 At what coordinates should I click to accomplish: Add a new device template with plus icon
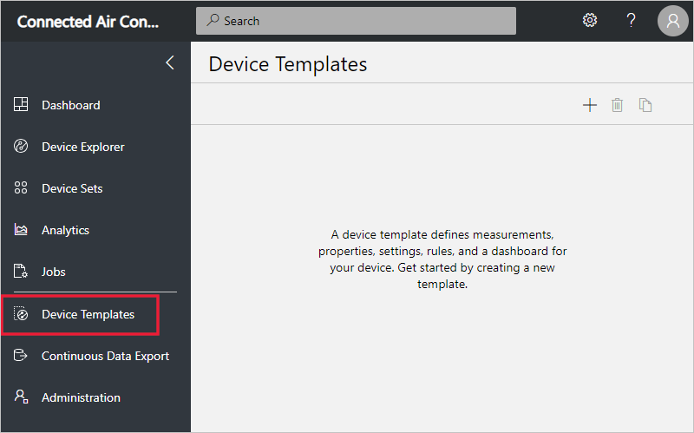[x=590, y=105]
